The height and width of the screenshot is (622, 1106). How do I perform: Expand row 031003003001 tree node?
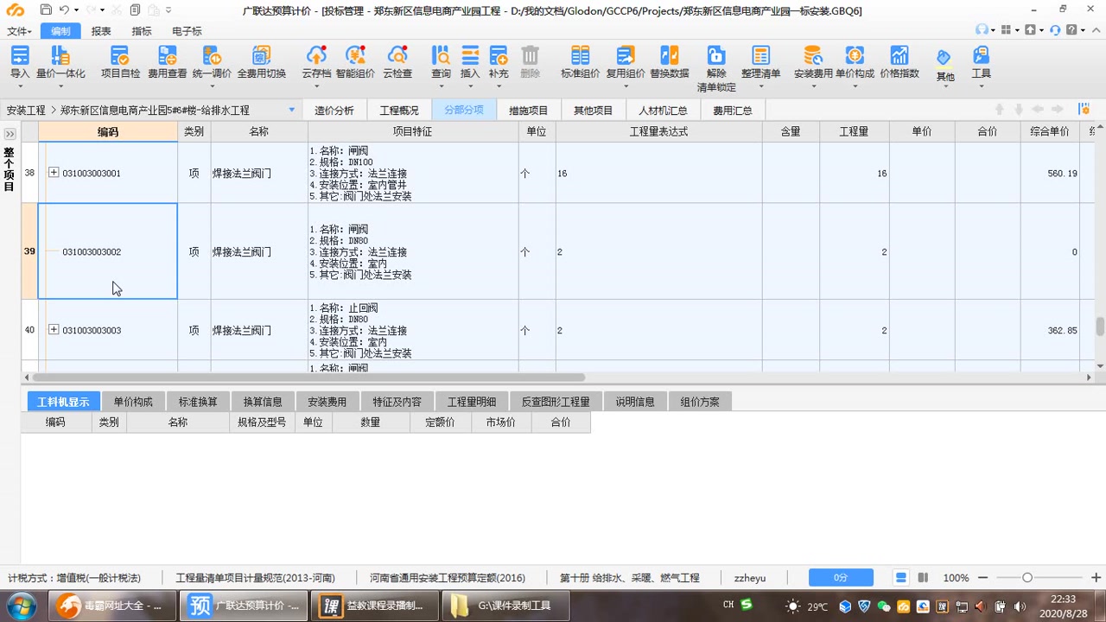tap(54, 173)
